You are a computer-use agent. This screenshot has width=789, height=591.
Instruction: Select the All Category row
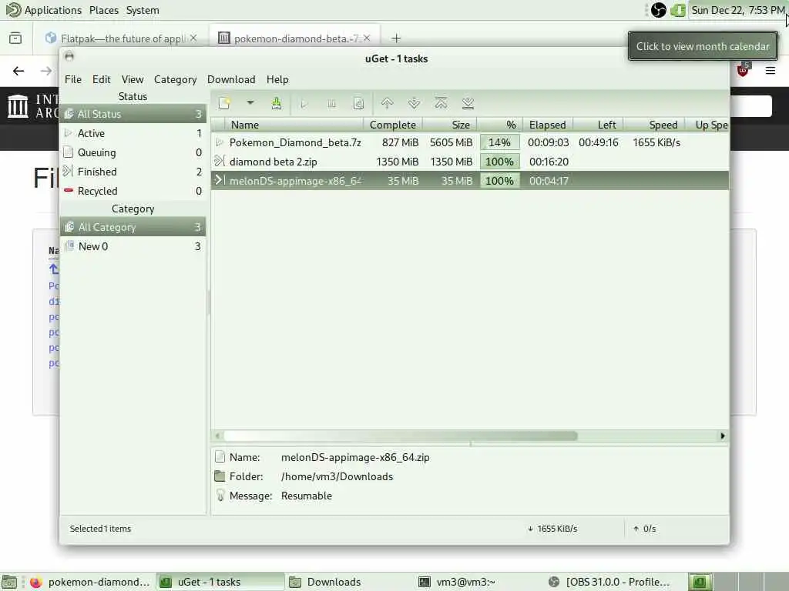[x=133, y=227]
